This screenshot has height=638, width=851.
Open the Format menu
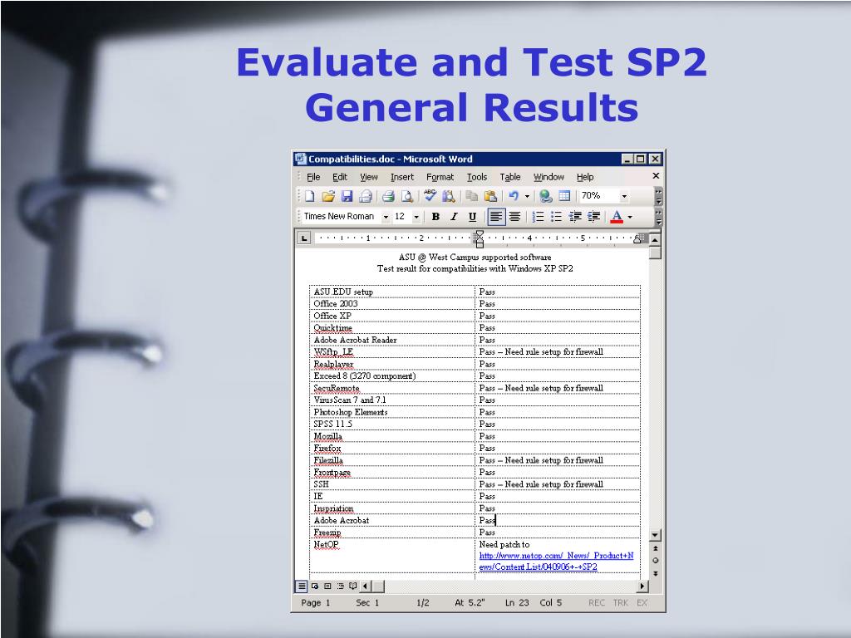coord(440,177)
